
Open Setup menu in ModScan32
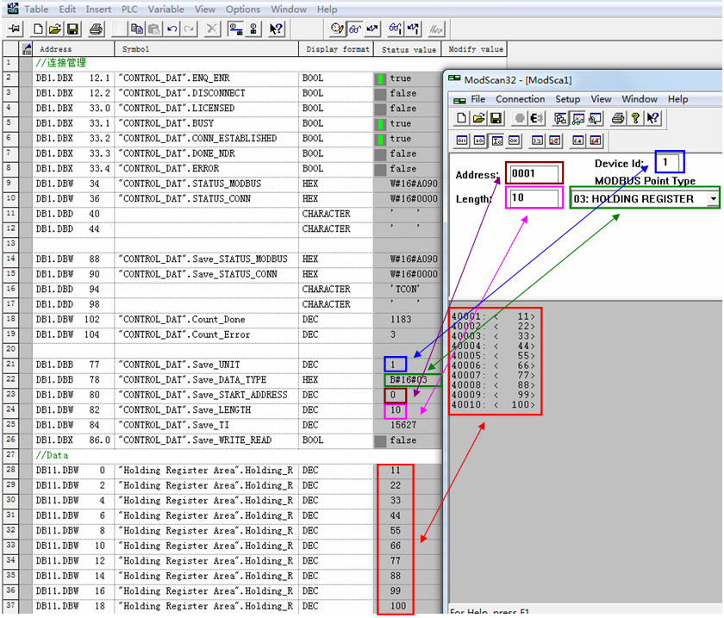pos(567,99)
